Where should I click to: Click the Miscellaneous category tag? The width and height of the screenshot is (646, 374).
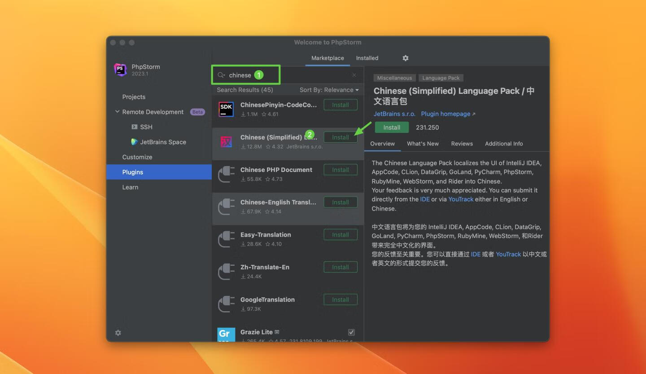click(394, 78)
